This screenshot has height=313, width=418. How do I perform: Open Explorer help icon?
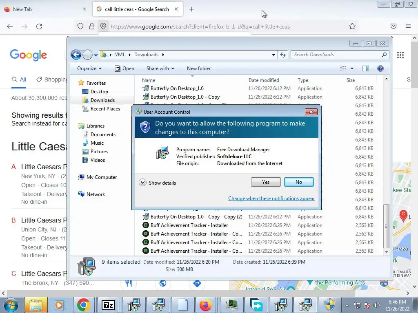(x=380, y=68)
